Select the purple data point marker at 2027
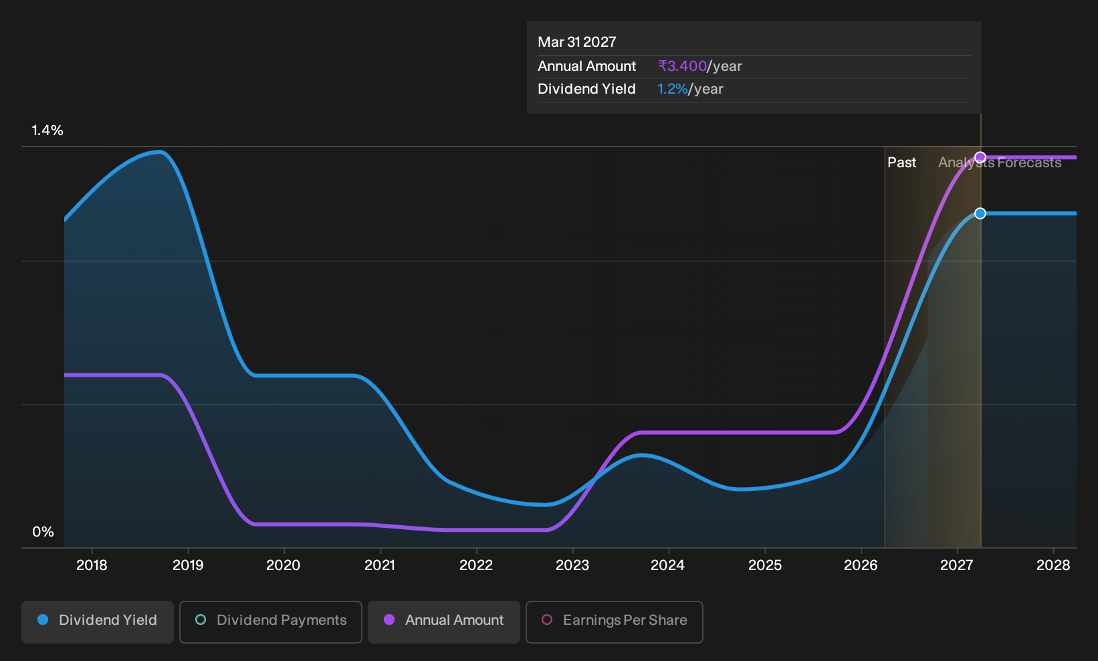Image resolution: width=1098 pixels, height=661 pixels. point(980,157)
